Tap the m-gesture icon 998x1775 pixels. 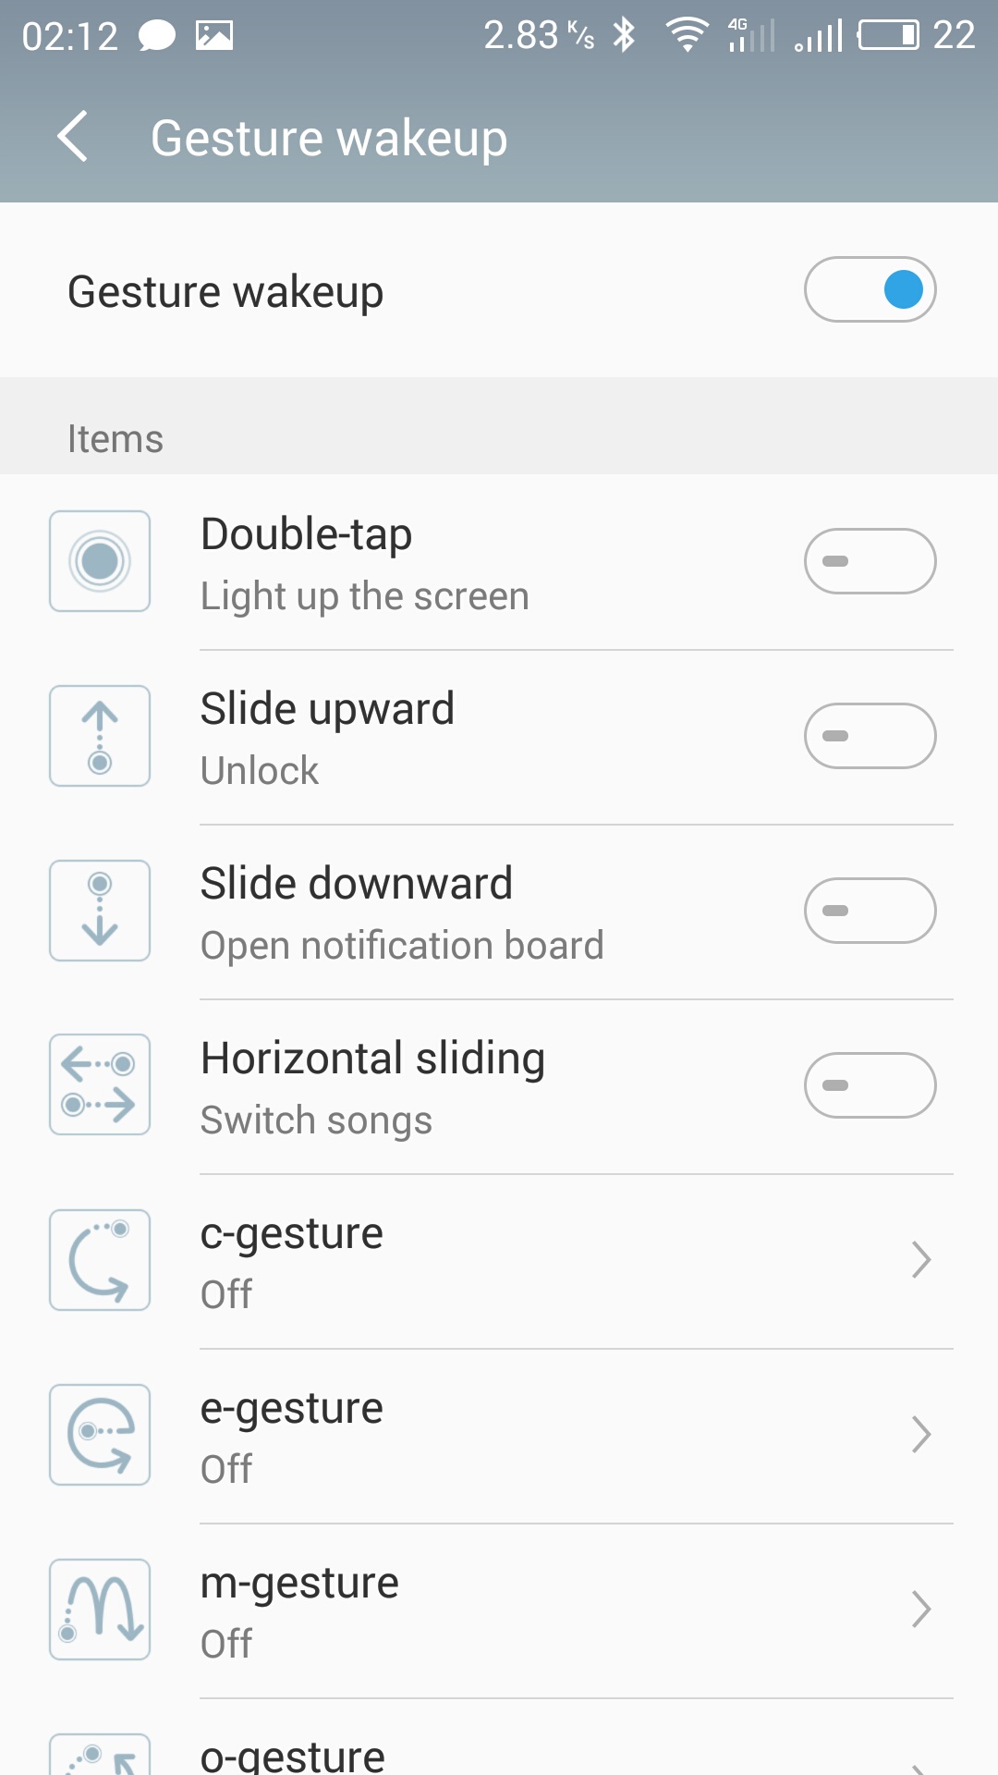(100, 1610)
